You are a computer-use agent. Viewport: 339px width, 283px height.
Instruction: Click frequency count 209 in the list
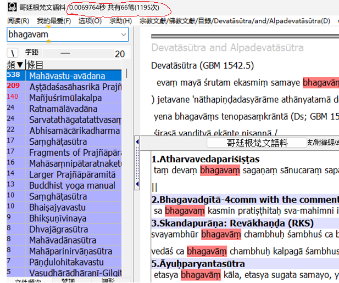13,86
